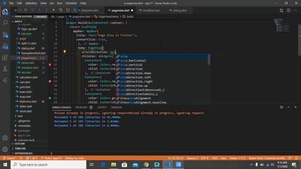Image resolution: width=301 pixels, height=169 pixels.
Task: Maximize the bottom panel with chevron
Action: click(288, 108)
